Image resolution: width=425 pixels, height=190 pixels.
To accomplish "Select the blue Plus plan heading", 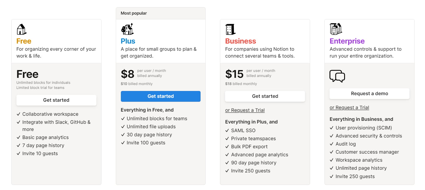I will click(128, 41).
